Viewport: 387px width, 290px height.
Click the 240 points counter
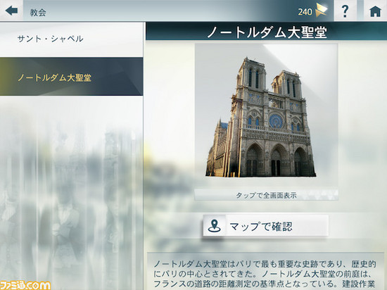pos(305,12)
